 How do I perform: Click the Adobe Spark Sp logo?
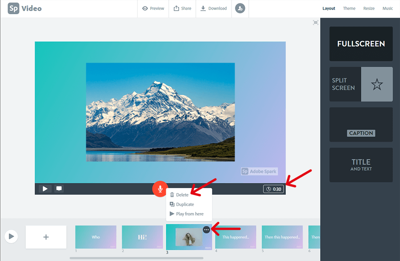point(13,8)
